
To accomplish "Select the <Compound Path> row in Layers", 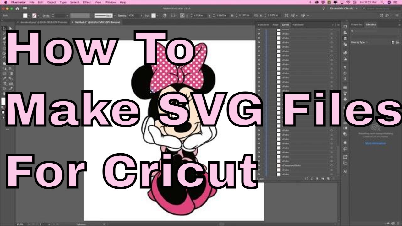I will click(296, 165).
